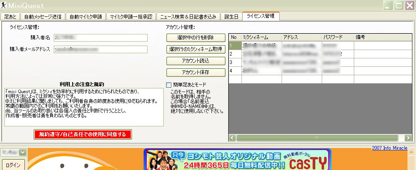Select the マイミク申請一括承認 tab
Screen dimensions: 416x170
[131, 16]
